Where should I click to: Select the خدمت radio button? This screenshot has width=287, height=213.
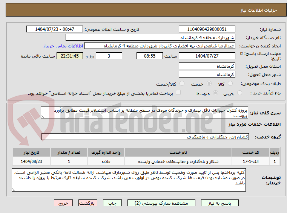[x=209, y=84]
